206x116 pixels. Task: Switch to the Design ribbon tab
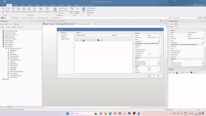pyautogui.click(x=15, y=5)
